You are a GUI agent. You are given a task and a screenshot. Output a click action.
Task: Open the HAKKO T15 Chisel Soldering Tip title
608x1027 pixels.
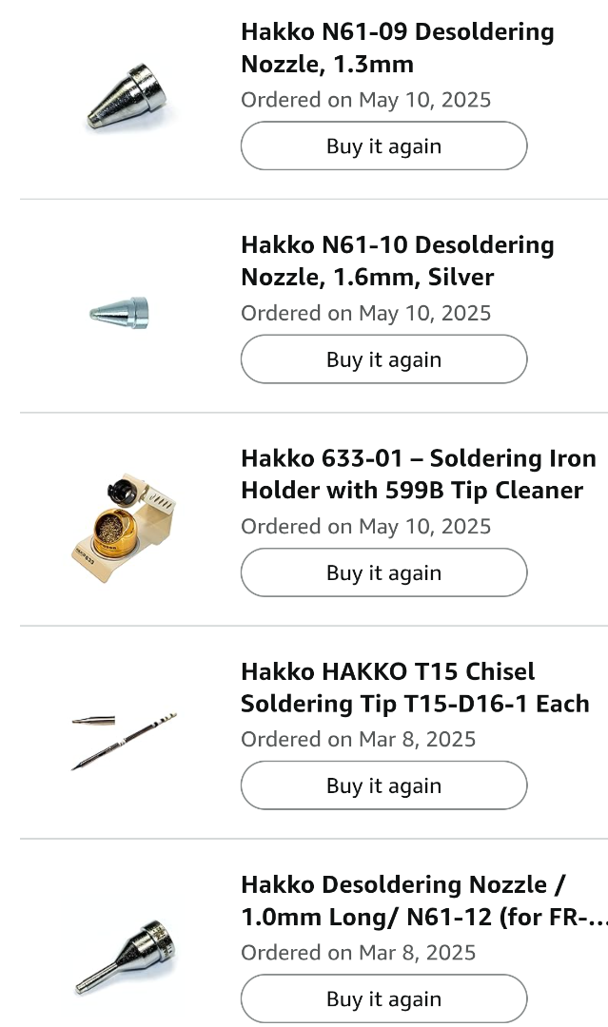pos(415,688)
